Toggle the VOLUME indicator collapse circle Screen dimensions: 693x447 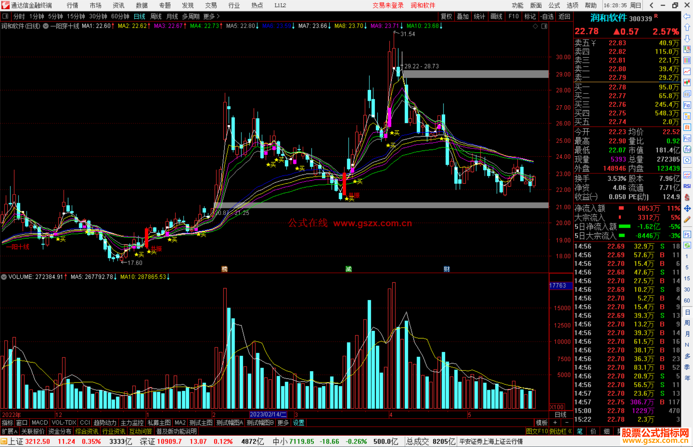click(x=4, y=277)
